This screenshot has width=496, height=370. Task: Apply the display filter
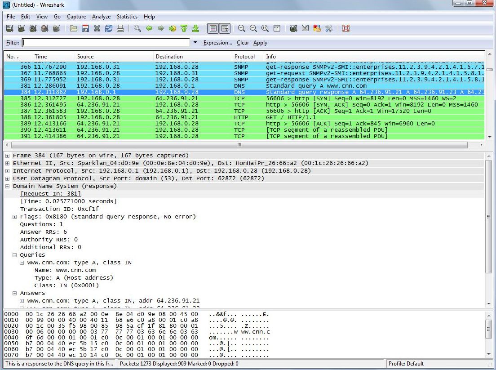click(260, 43)
